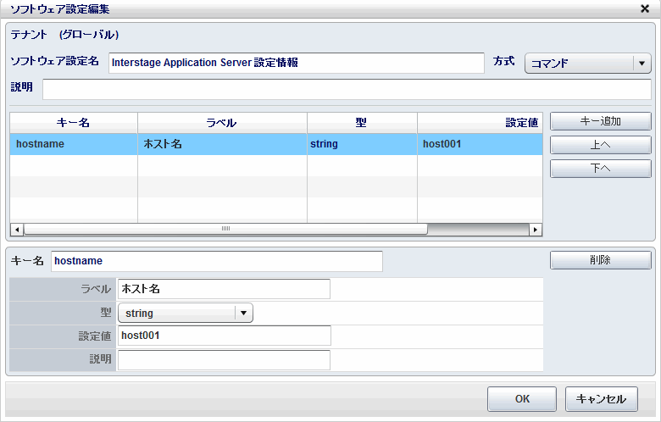This screenshot has height=422, width=661.
Task: Click the ラベル column header
Action: click(222, 123)
